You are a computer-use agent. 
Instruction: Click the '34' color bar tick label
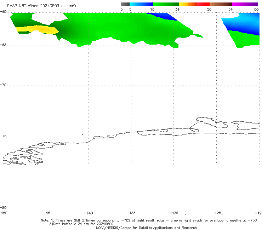(x=177, y=9)
